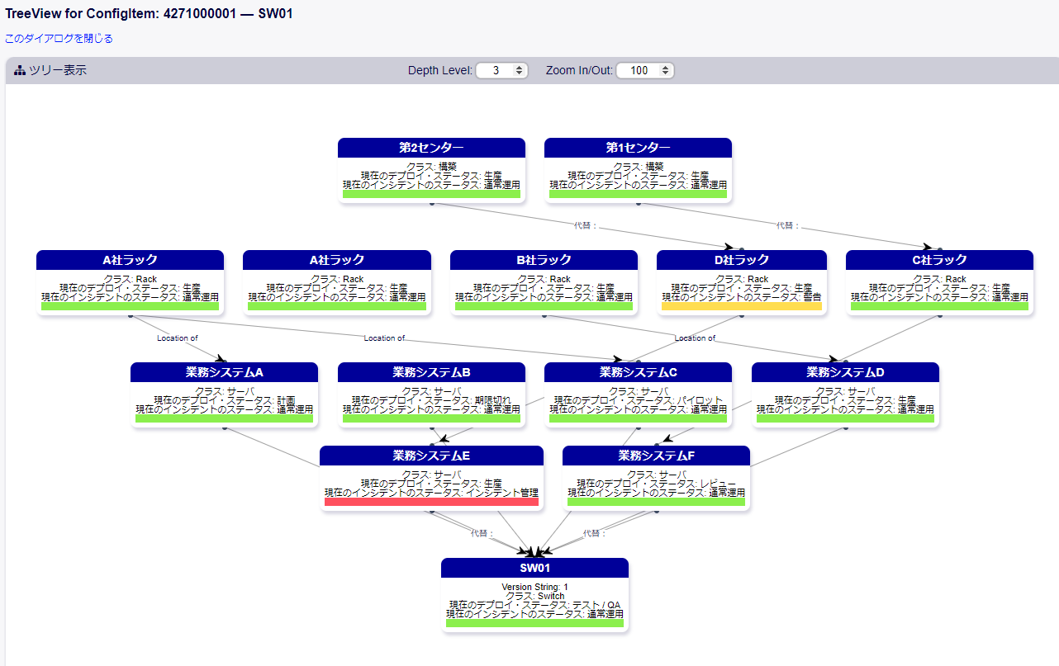Click the 業務システムD node header

[x=845, y=372]
